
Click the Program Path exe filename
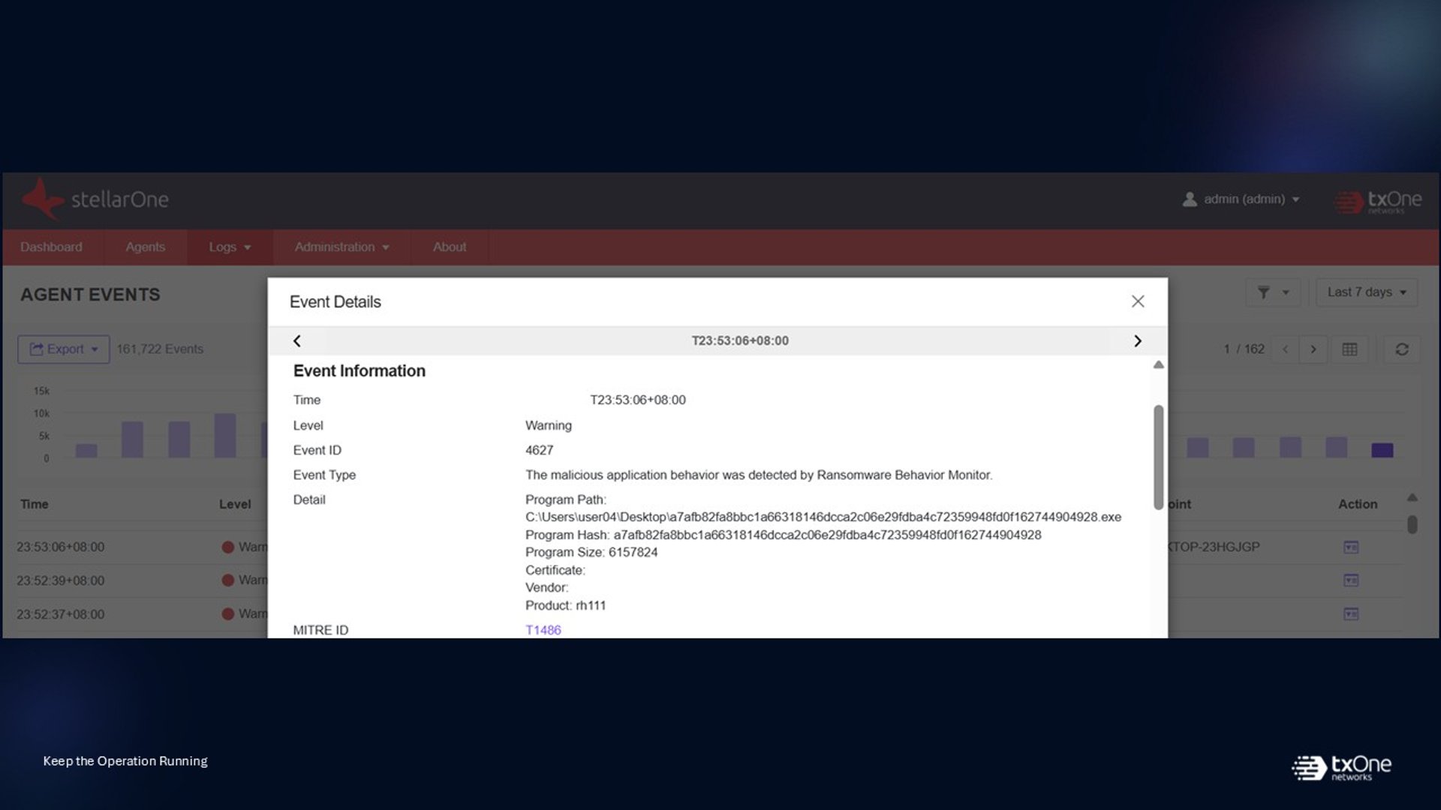pos(895,517)
